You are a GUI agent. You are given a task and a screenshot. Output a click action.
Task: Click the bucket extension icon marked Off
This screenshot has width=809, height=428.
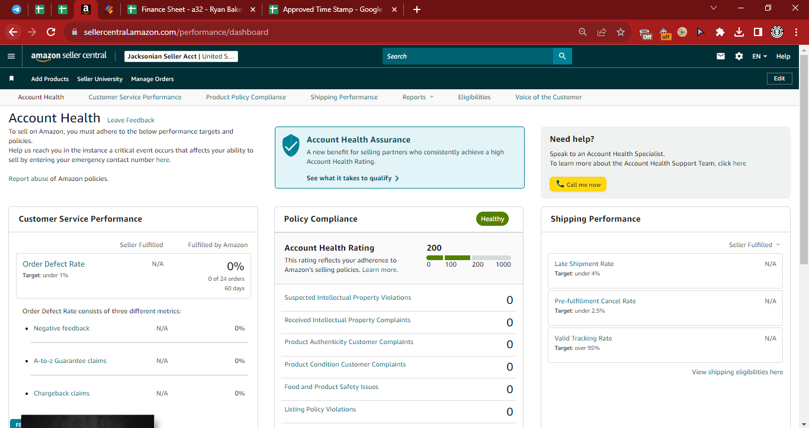click(x=646, y=33)
